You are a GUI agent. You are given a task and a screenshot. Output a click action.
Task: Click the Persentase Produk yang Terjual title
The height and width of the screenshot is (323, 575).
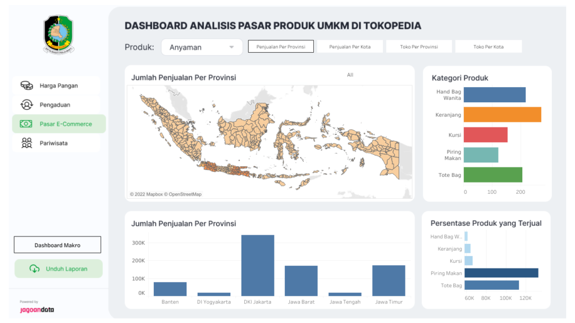(x=486, y=223)
